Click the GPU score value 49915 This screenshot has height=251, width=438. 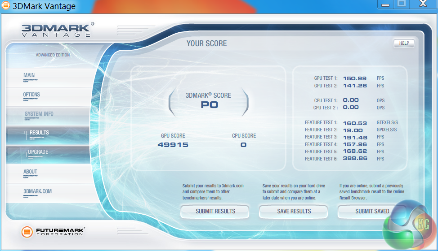click(173, 145)
